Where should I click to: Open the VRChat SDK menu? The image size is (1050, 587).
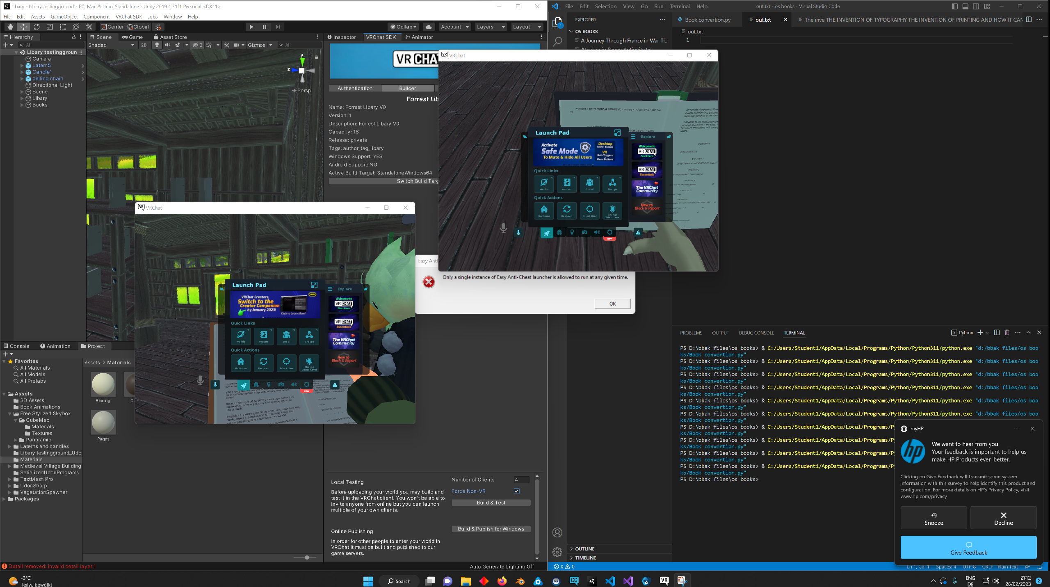[129, 17]
